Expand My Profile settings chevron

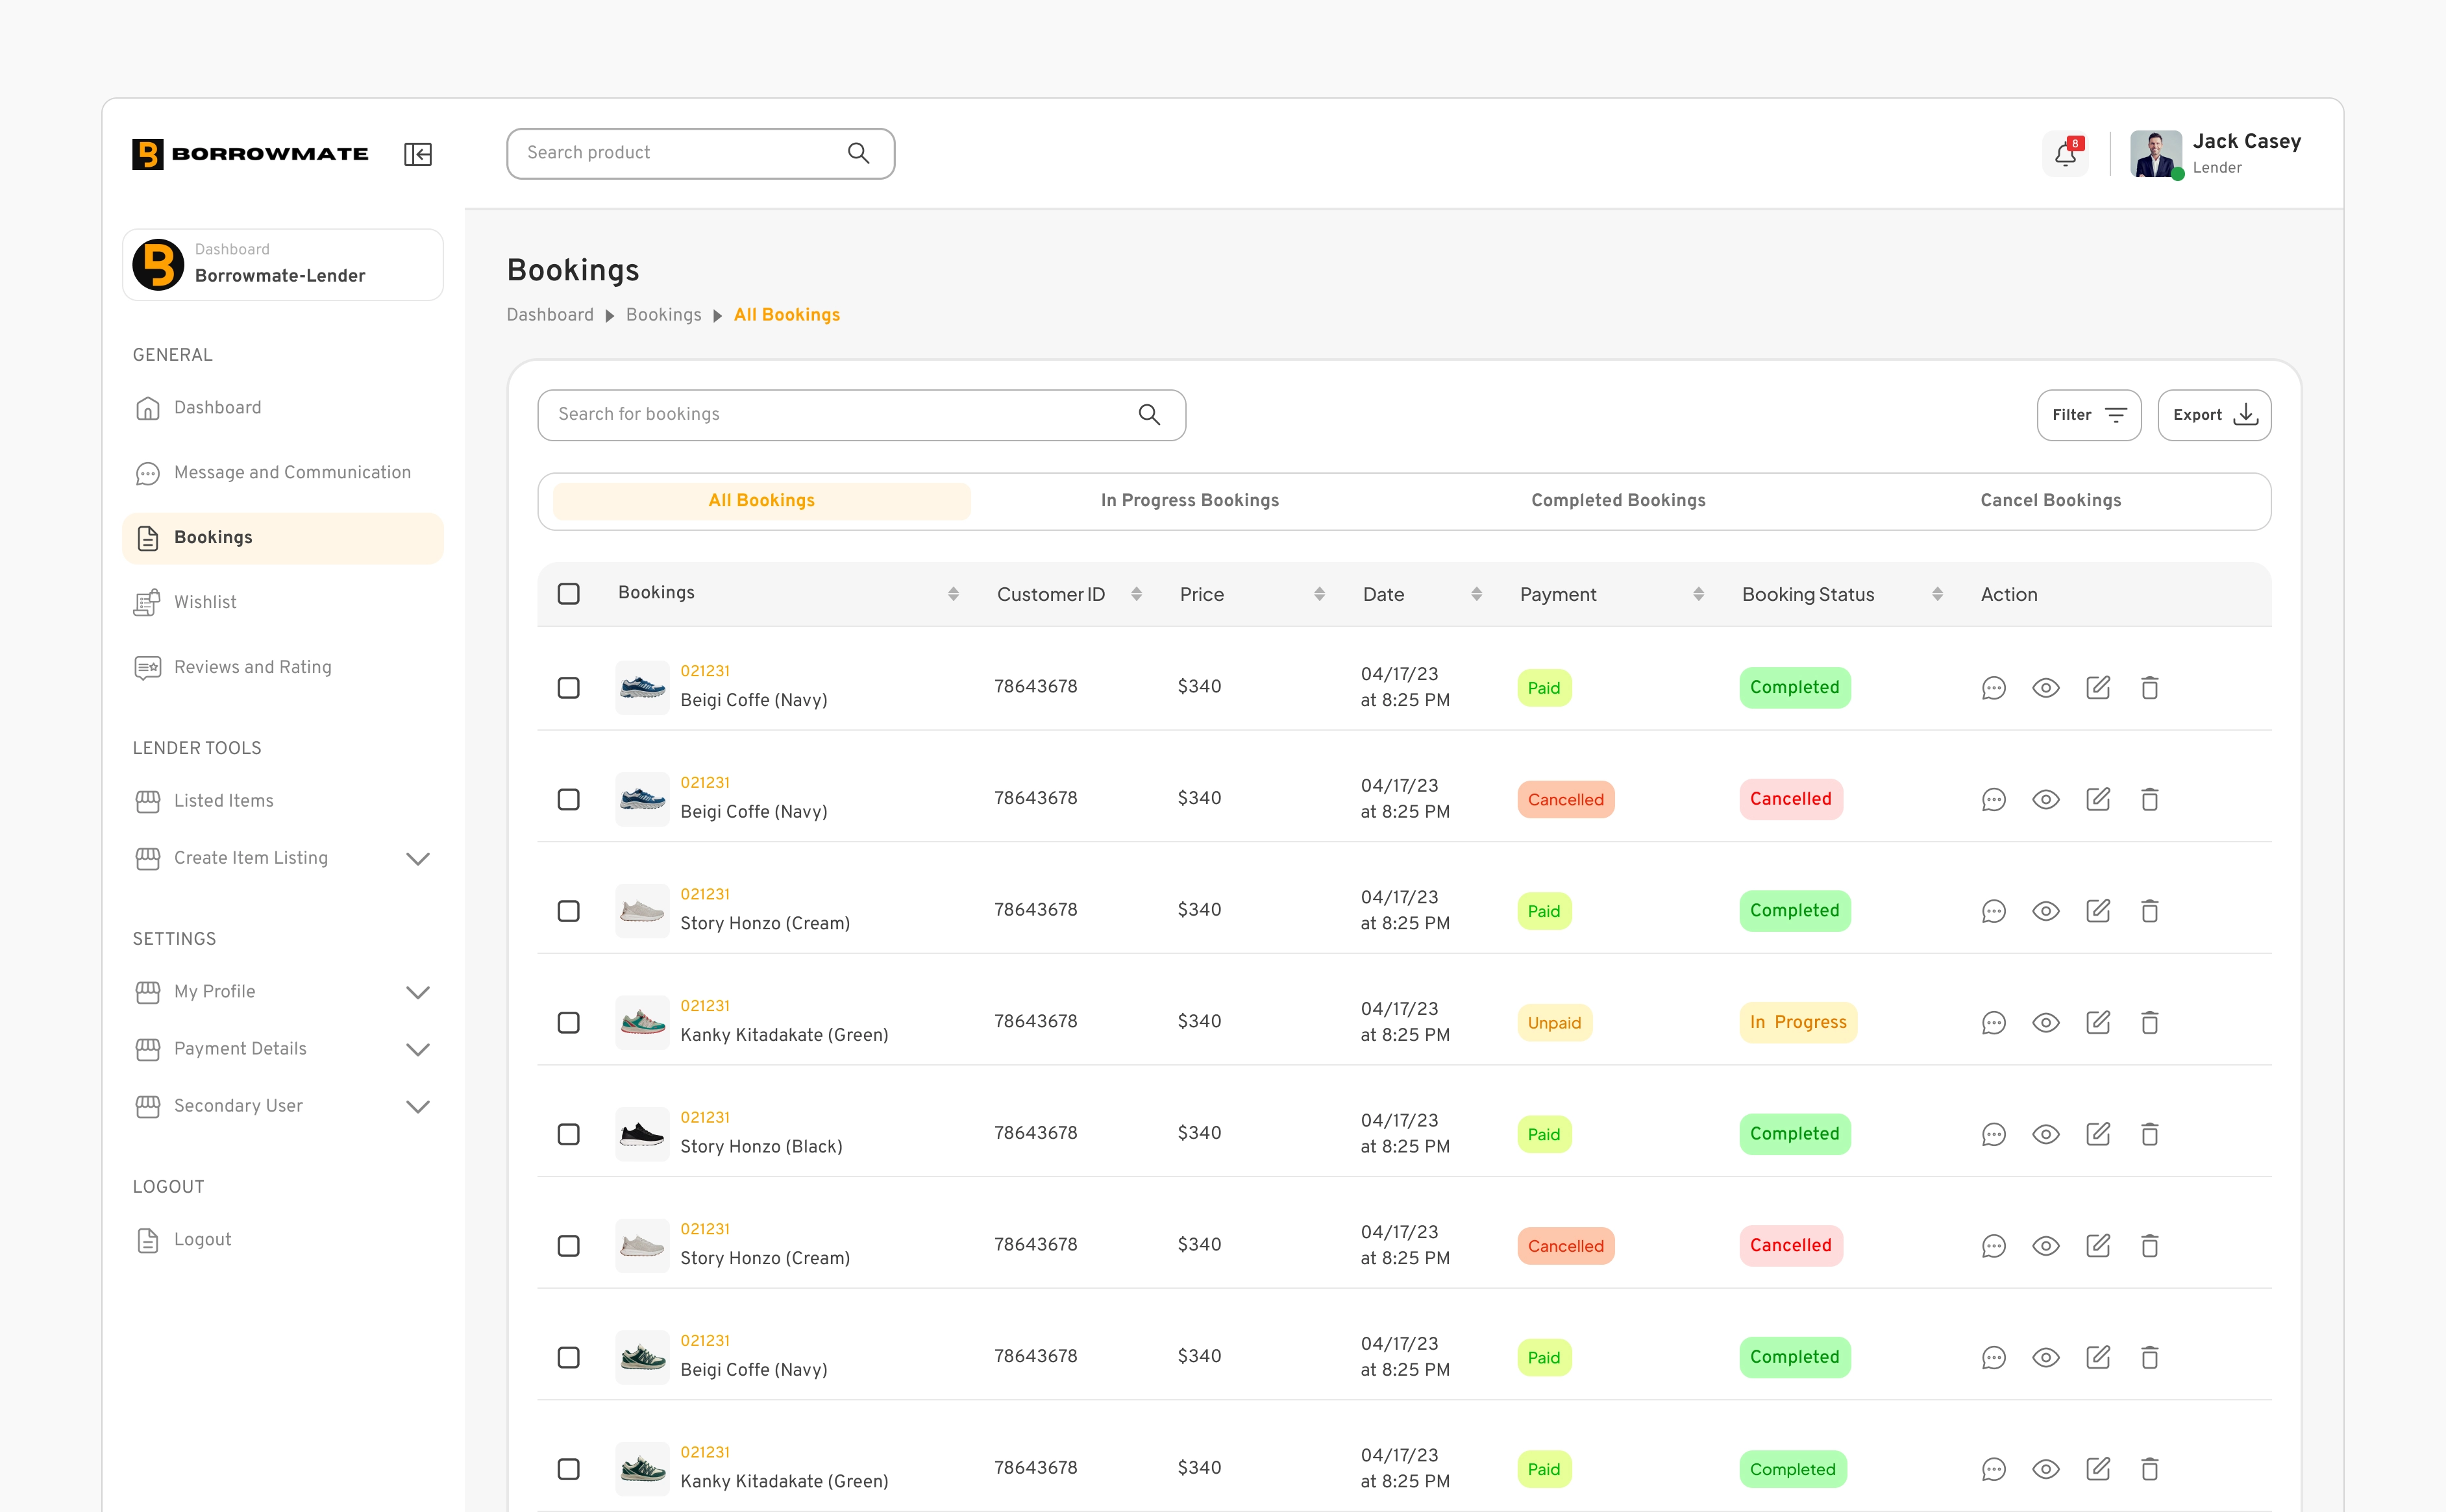(418, 992)
